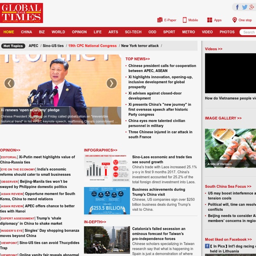Open the CHINA section
The width and height of the screenshot is (256, 256).
point(26,32)
